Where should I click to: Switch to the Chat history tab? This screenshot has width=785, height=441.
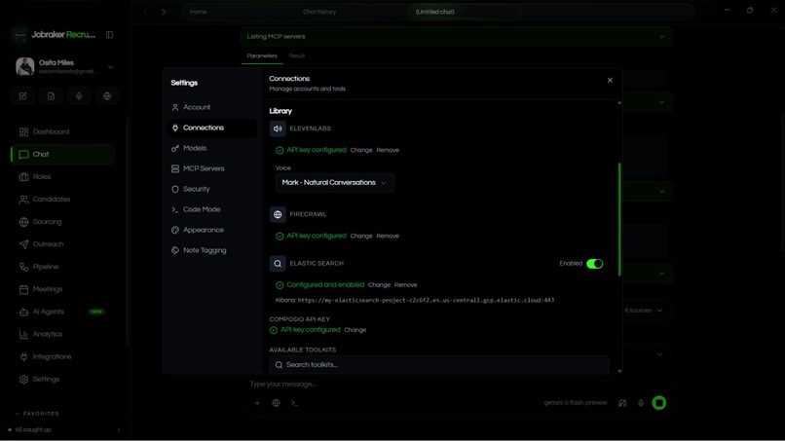coord(319,12)
